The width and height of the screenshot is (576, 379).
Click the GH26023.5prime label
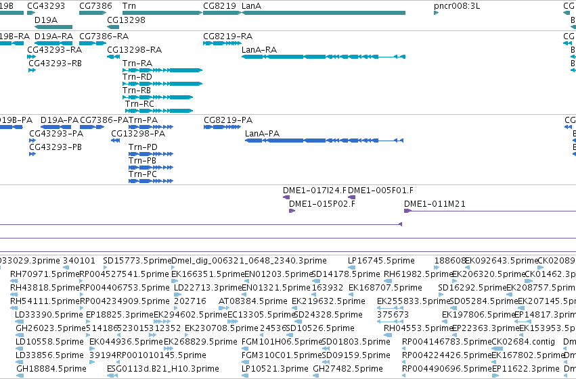tap(51, 328)
